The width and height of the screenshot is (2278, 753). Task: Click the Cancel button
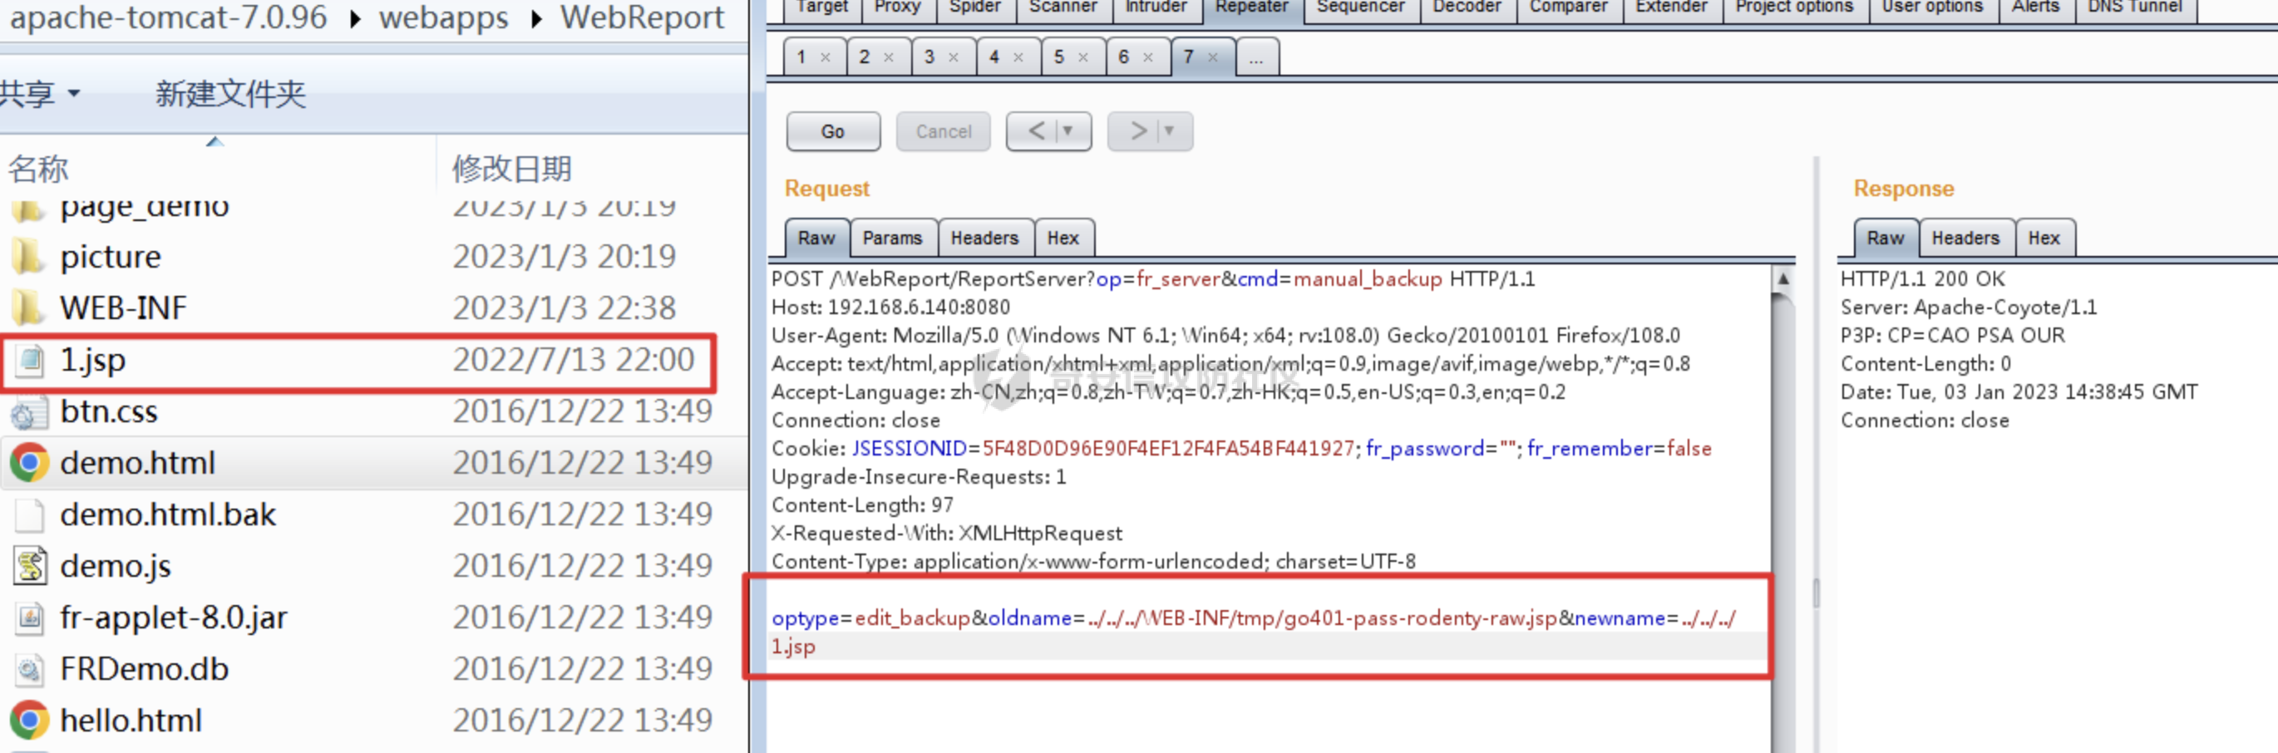[943, 131]
